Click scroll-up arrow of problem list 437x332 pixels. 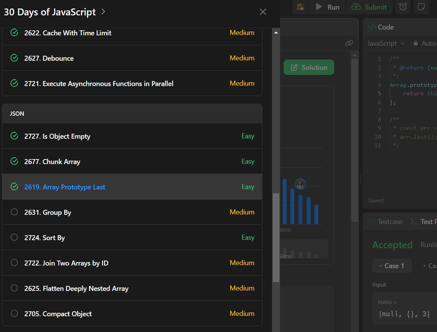(276, 33)
